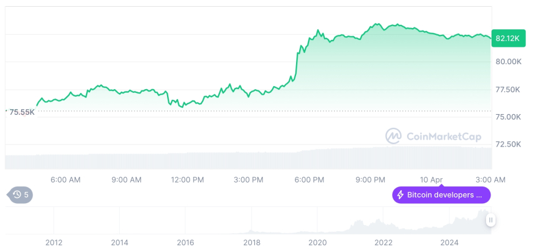Click the 6:00 PM time axis label
This screenshot has height=250, width=536.
pos(309,180)
